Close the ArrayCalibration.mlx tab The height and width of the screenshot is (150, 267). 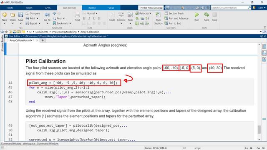(37, 40)
